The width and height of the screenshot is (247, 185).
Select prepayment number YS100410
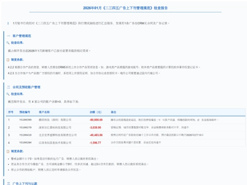coord(26,135)
